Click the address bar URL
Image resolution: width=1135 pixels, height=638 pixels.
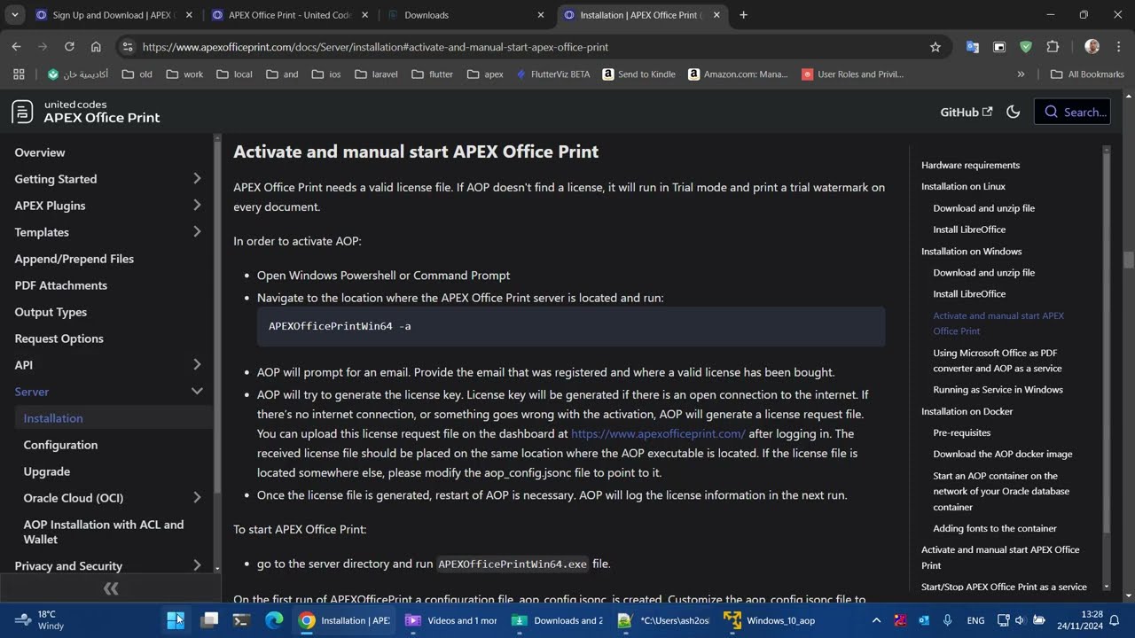coord(375,47)
